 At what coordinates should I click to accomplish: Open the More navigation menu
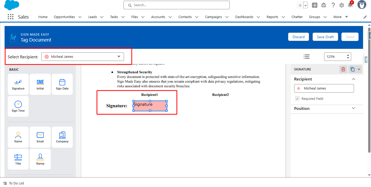(340, 17)
